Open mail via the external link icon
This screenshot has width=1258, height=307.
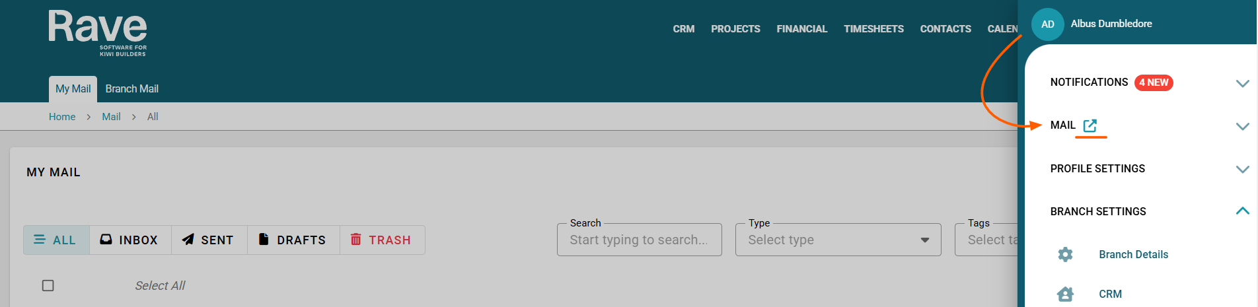(x=1090, y=125)
